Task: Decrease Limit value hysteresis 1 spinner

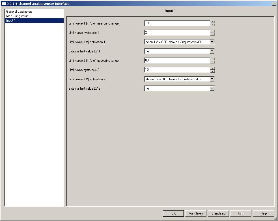Action: (x=212, y=34)
